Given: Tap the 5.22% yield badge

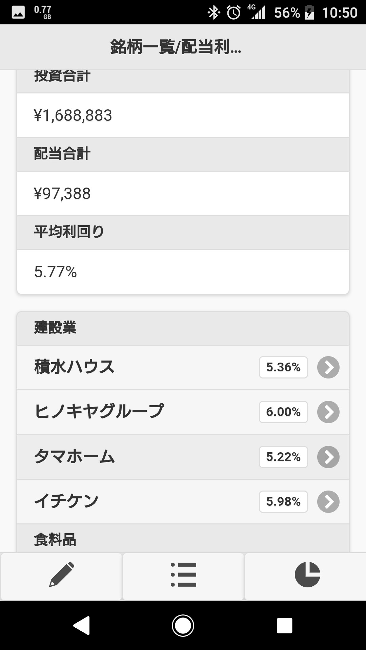Looking at the screenshot, I should 283,457.
